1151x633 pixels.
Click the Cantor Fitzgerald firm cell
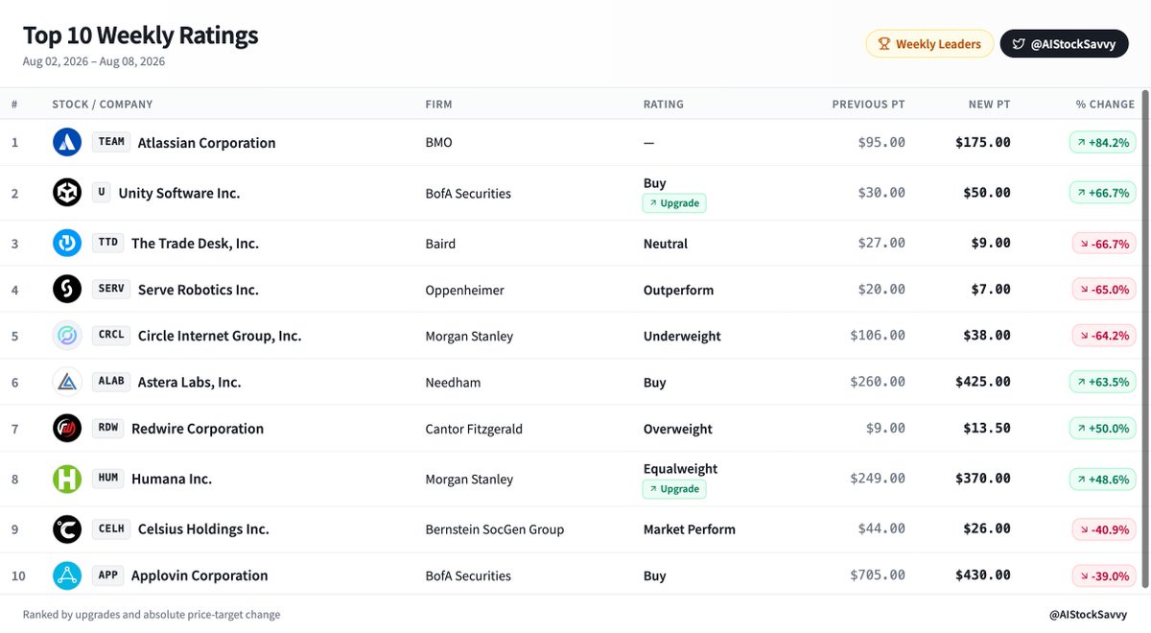[474, 429]
